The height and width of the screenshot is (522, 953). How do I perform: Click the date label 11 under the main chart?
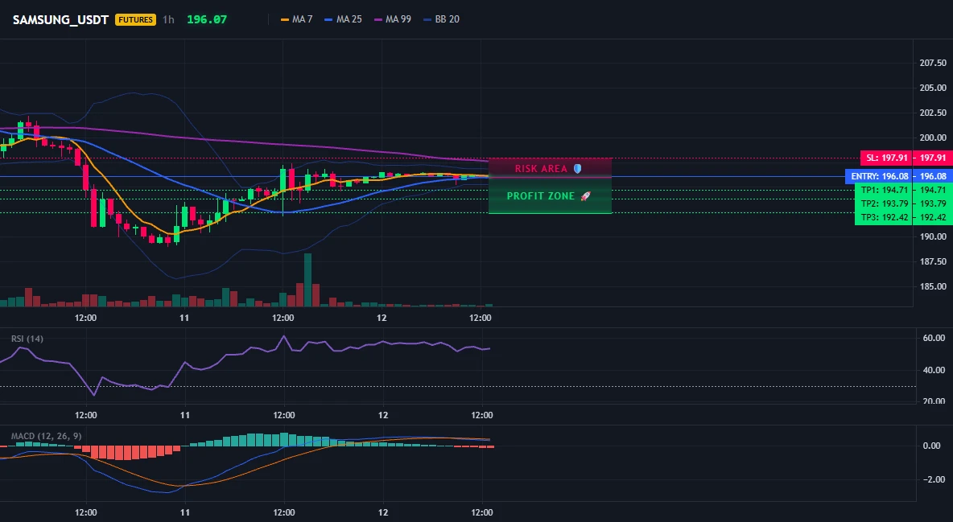[184, 319]
